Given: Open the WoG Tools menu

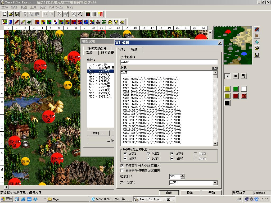Looking at the screenshot, I should click(x=56, y=7).
